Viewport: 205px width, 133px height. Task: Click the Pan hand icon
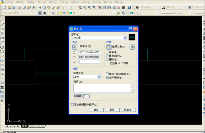click(80, 7)
